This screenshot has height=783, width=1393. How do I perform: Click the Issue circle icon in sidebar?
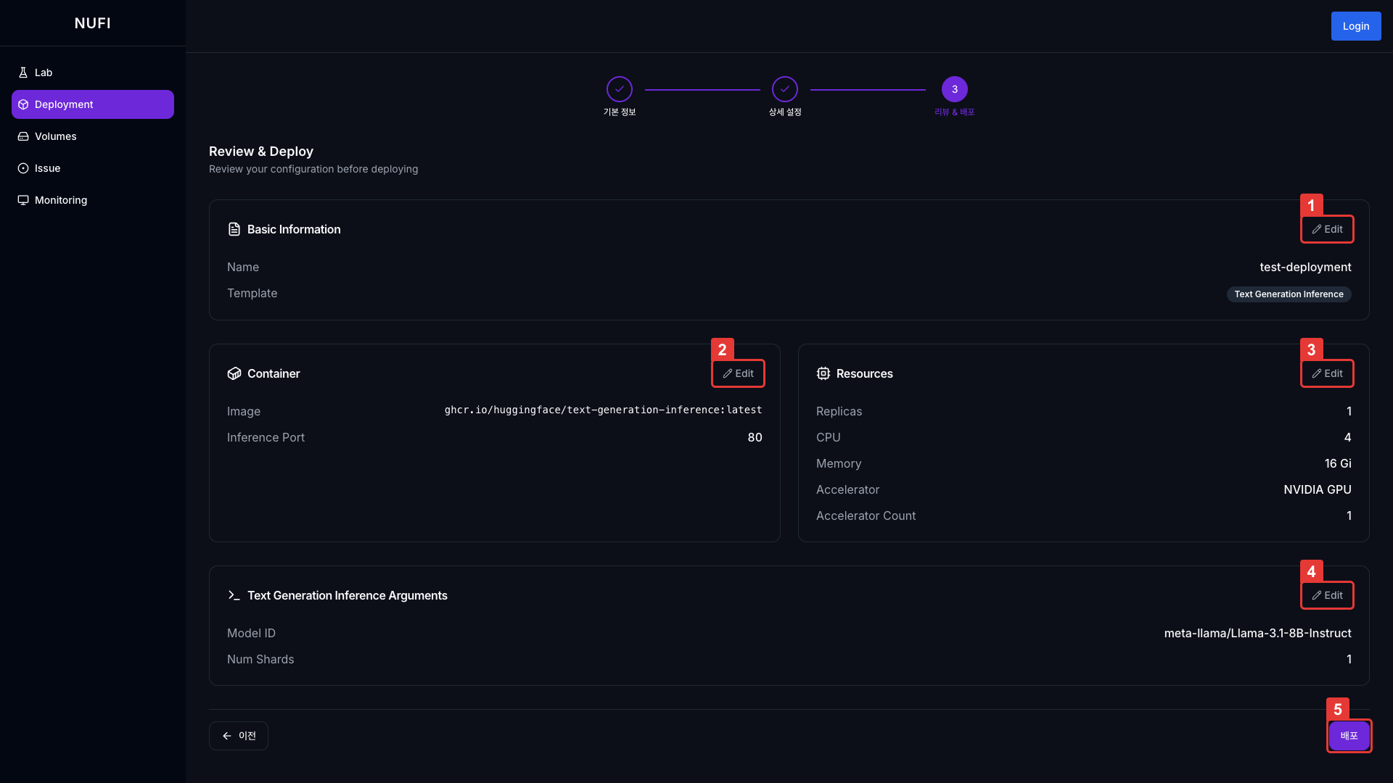(23, 168)
